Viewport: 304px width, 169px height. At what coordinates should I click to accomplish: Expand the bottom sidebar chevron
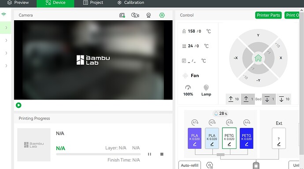6,66
